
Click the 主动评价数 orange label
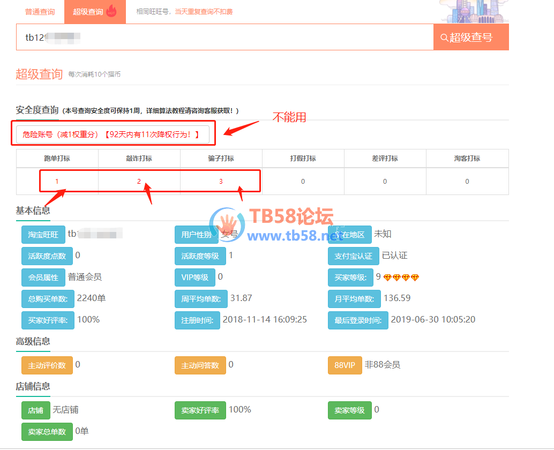(x=47, y=365)
